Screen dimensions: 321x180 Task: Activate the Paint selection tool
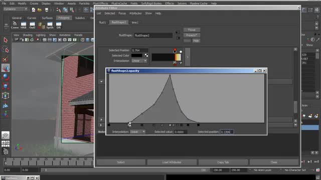click(x=6, y=59)
